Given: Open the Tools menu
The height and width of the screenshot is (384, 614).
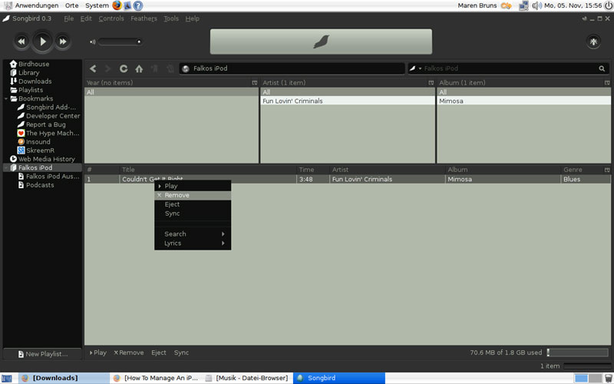Looking at the screenshot, I should click(x=171, y=18).
